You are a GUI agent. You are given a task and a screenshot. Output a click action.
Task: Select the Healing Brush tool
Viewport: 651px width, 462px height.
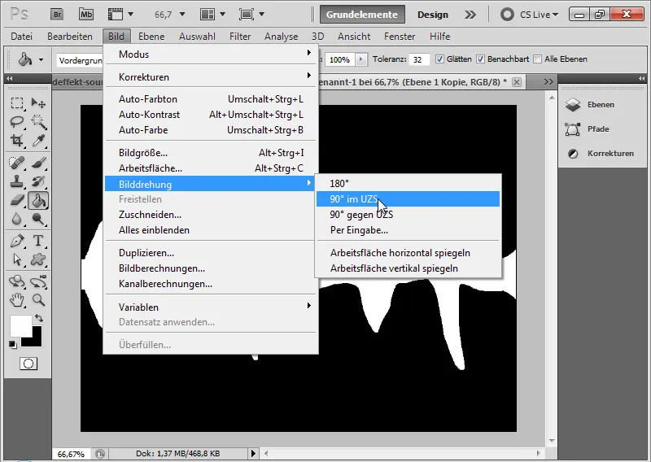point(17,163)
